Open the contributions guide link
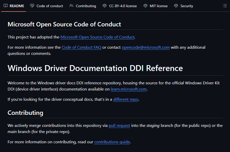The image size is (230, 152). (112, 142)
